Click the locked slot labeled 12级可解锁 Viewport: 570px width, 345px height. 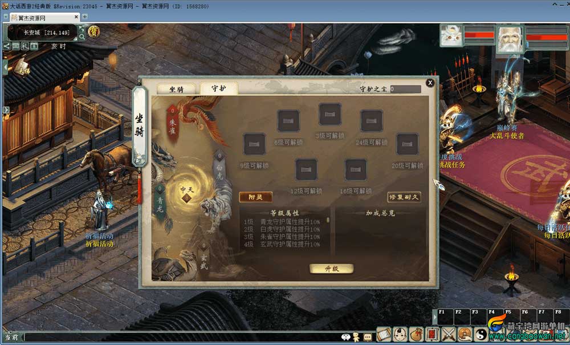[307, 169]
